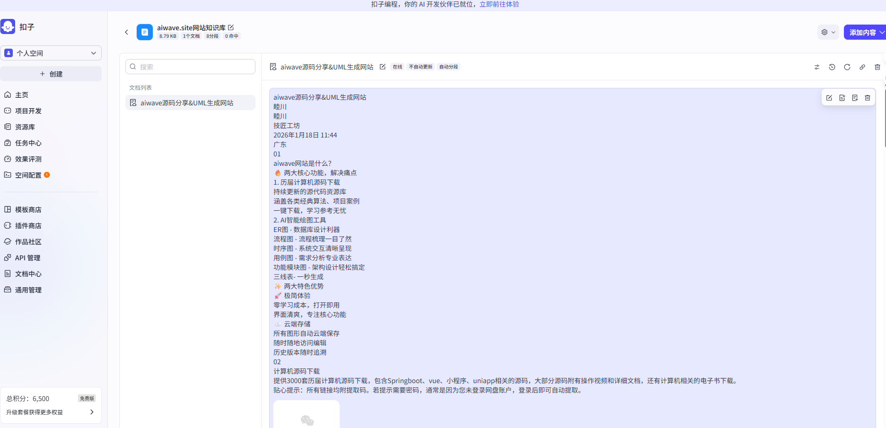Click the 在线 status tag
This screenshot has height=428, width=886.
coord(397,67)
